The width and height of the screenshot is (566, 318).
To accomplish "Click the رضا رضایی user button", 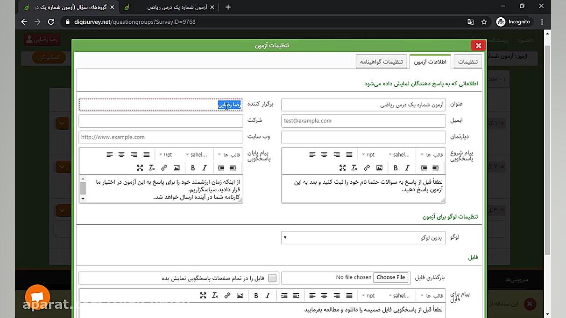I will click(x=42, y=39).
